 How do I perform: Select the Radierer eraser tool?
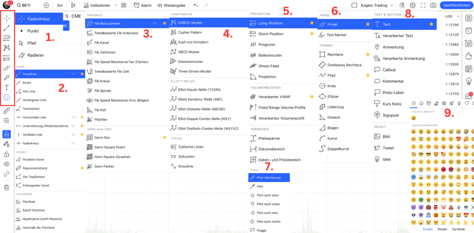(x=36, y=54)
